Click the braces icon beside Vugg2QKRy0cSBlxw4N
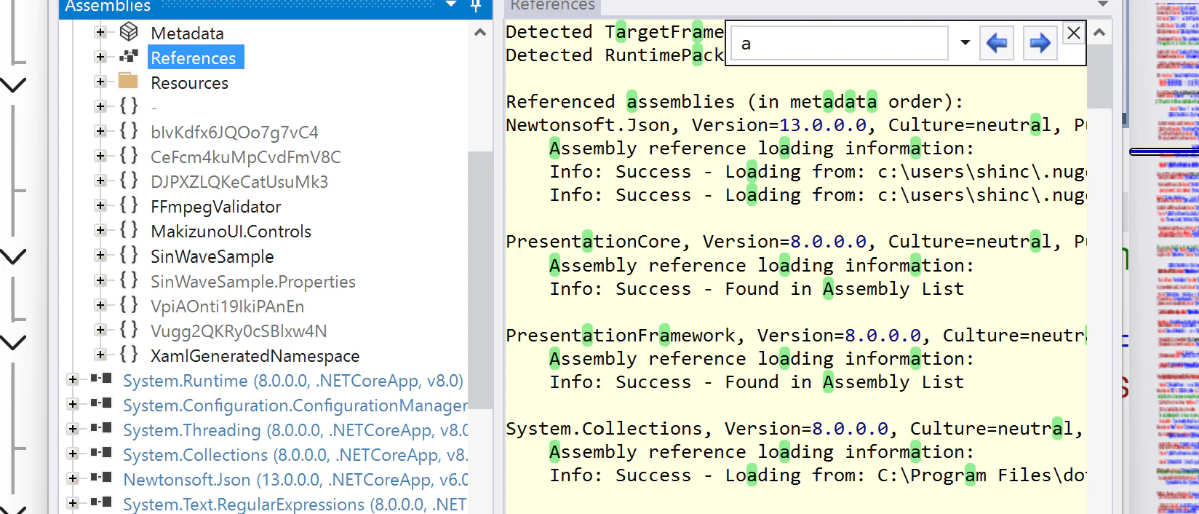This screenshot has height=514, width=1199. point(129,330)
